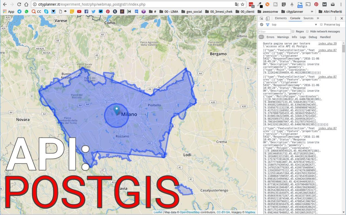346x215 pixels.
Task: Expand the bookmarks bar overflow chevron
Action: [312, 12]
